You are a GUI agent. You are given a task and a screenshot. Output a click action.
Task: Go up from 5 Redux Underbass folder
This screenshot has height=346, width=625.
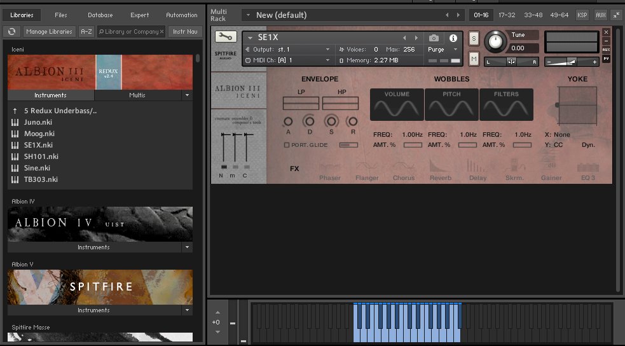point(15,111)
